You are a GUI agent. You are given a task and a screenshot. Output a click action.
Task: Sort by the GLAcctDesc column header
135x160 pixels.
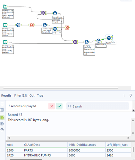[x=32, y=145]
